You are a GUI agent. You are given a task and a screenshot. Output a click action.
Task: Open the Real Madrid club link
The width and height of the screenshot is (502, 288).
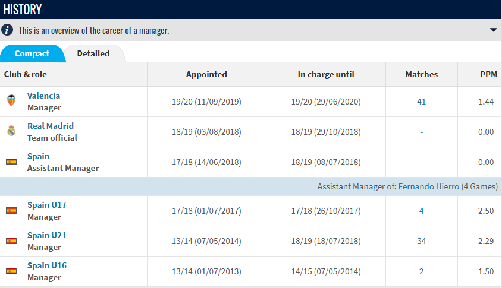tap(51, 126)
